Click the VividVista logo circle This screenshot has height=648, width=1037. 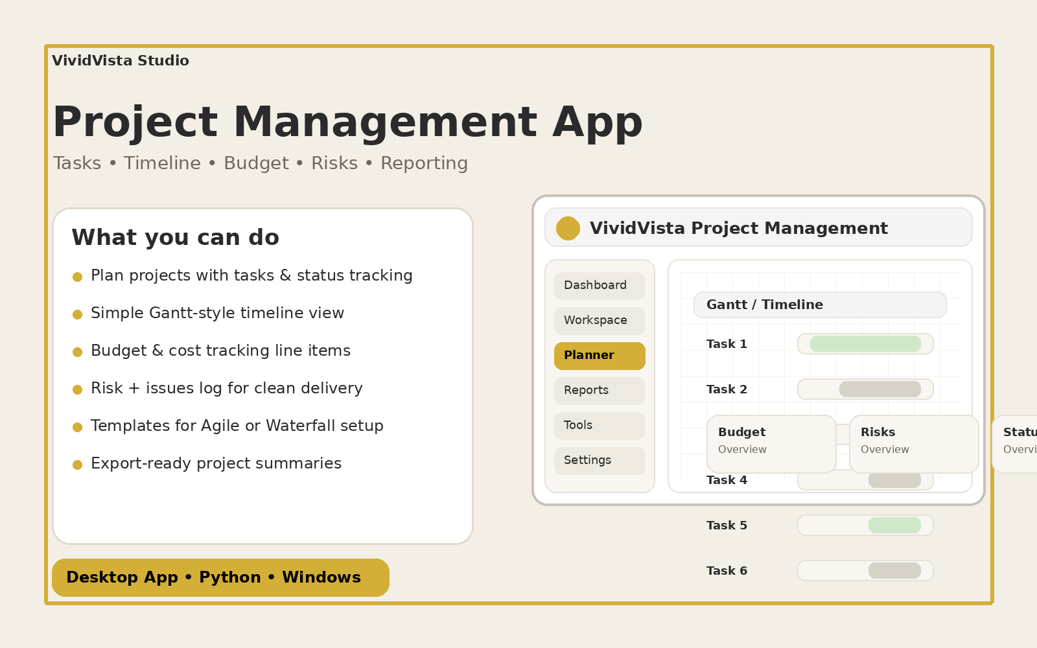tap(568, 228)
